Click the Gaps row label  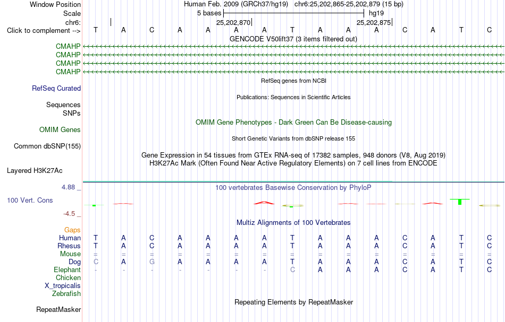coord(72,230)
